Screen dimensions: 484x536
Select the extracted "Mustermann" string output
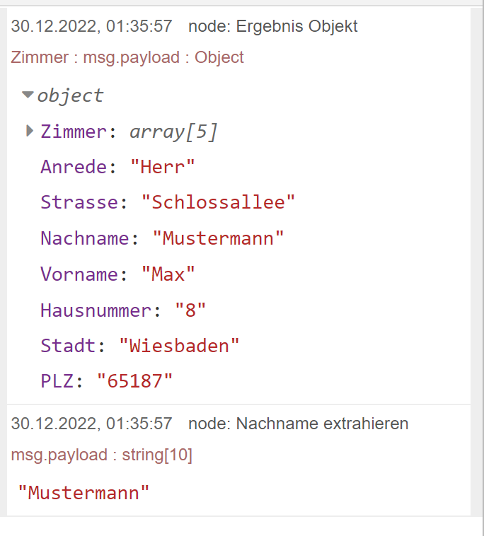83,493
